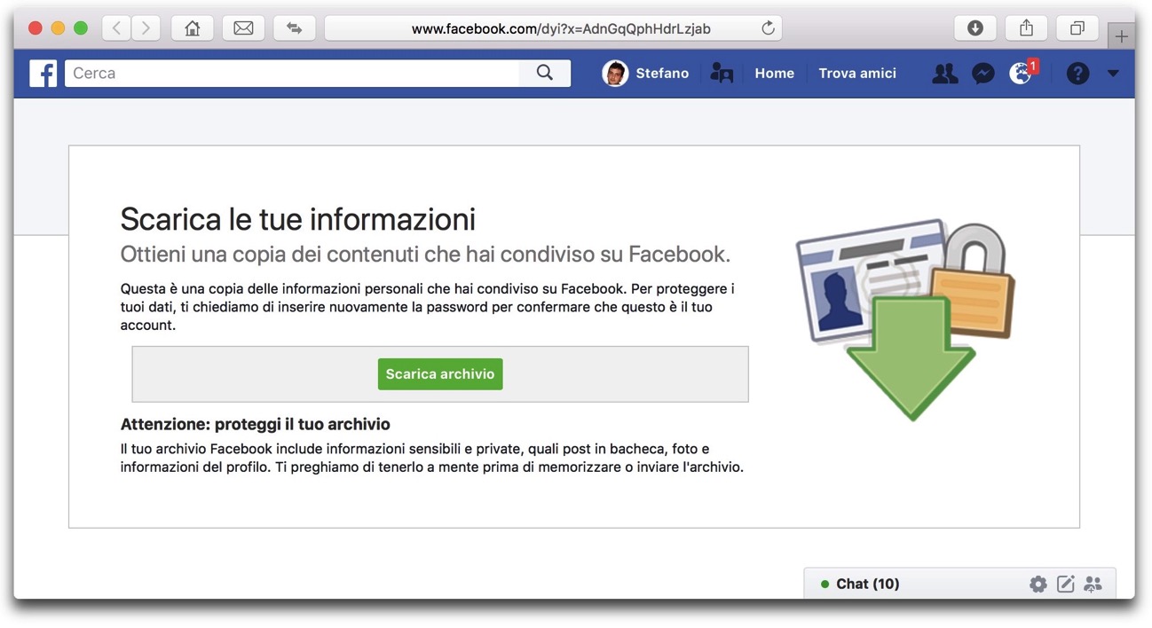This screenshot has height=628, width=1152.
Task: Open Trova amici page
Action: pyautogui.click(x=857, y=74)
